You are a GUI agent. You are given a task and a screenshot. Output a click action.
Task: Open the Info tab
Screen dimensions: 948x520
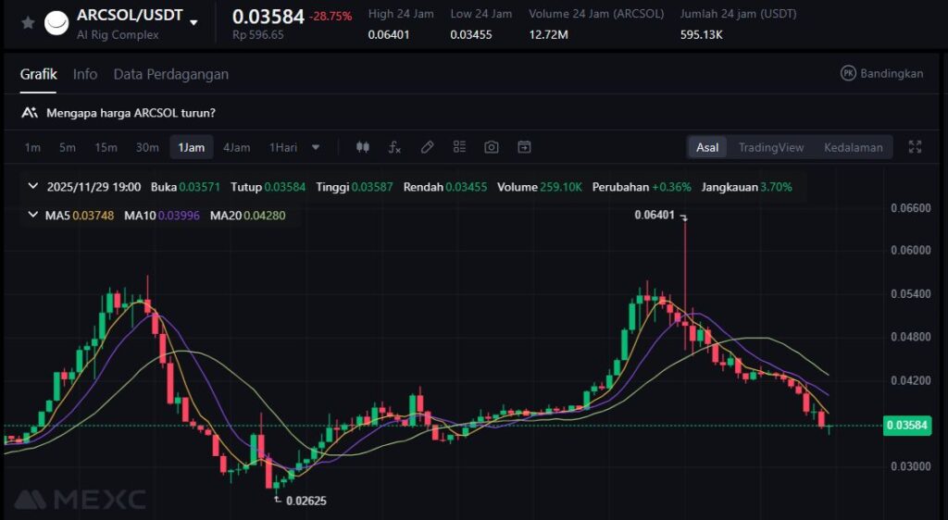[85, 74]
